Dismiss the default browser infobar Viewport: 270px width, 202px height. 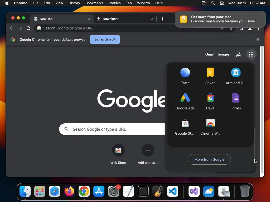[258, 39]
